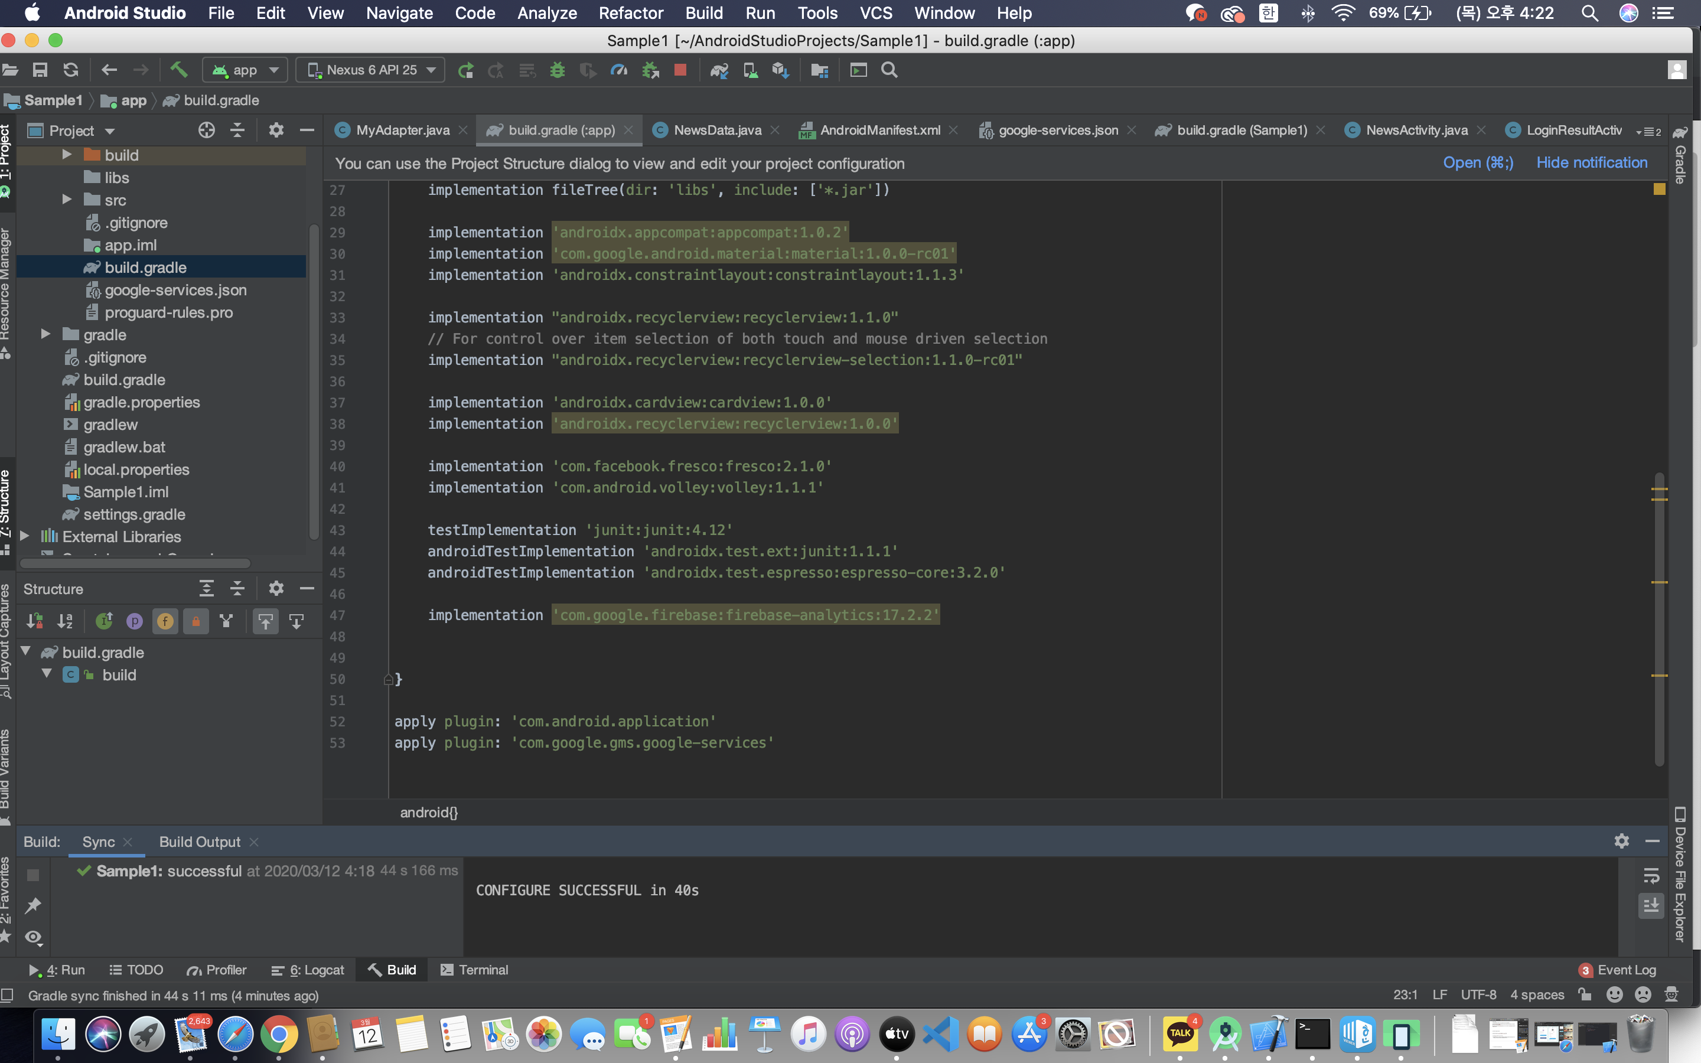Open the app run configuration dropdown

(x=245, y=70)
